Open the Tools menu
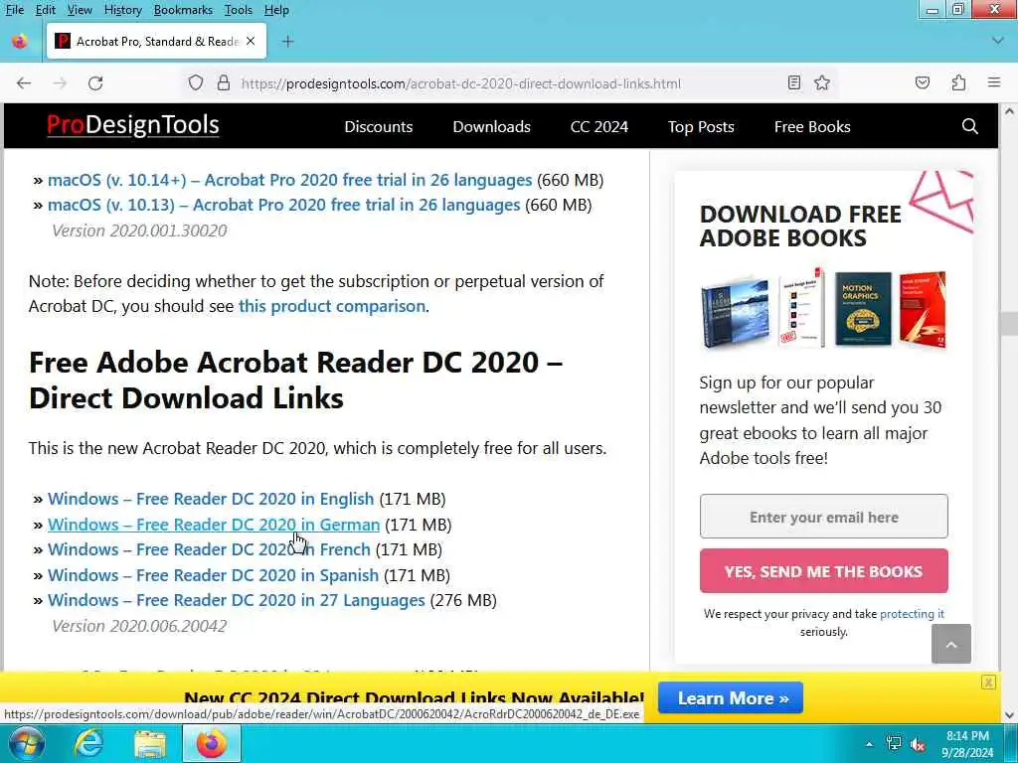1018x763 pixels. pos(239,10)
